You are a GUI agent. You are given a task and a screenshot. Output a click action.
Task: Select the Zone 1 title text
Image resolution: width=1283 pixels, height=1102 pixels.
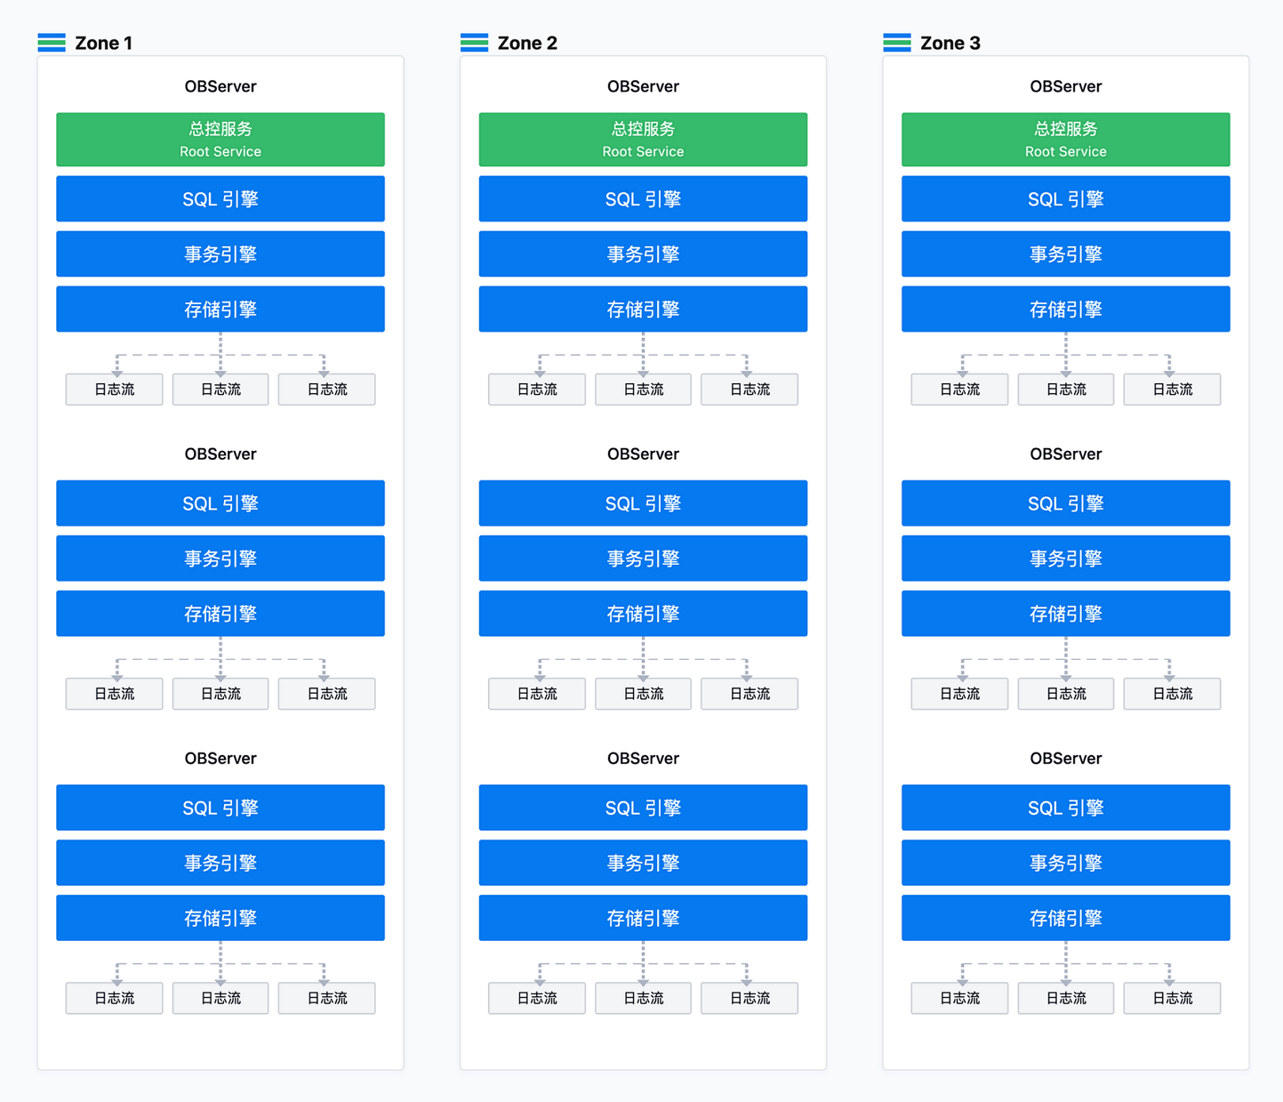pyautogui.click(x=103, y=43)
